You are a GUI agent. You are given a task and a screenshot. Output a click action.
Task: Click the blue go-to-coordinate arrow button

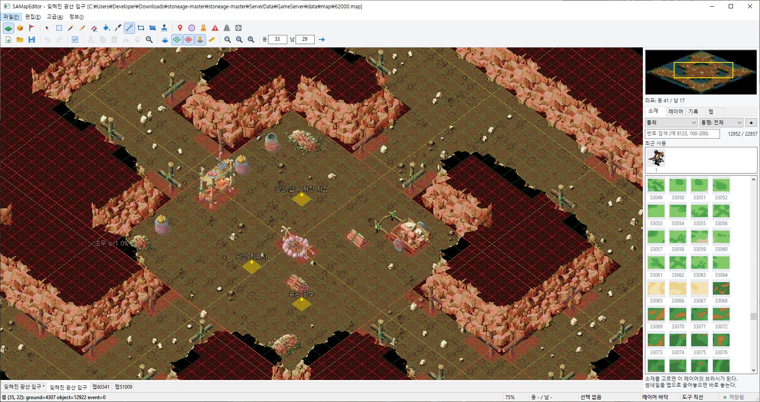click(x=321, y=40)
